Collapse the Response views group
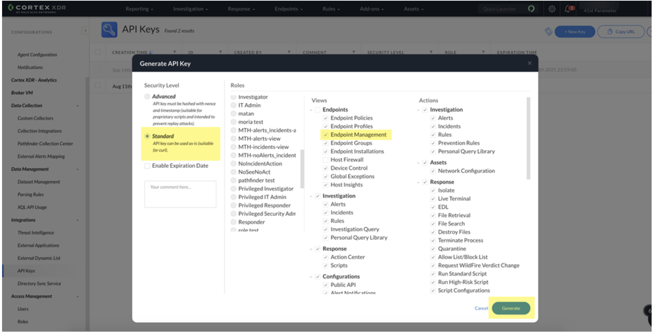 click(311, 249)
